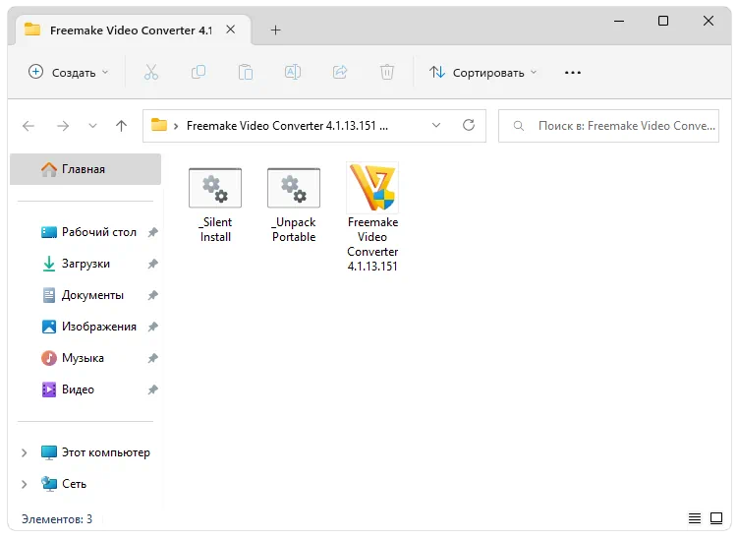
Task: Click pin icon beside Рабочий стол
Action: [152, 232]
